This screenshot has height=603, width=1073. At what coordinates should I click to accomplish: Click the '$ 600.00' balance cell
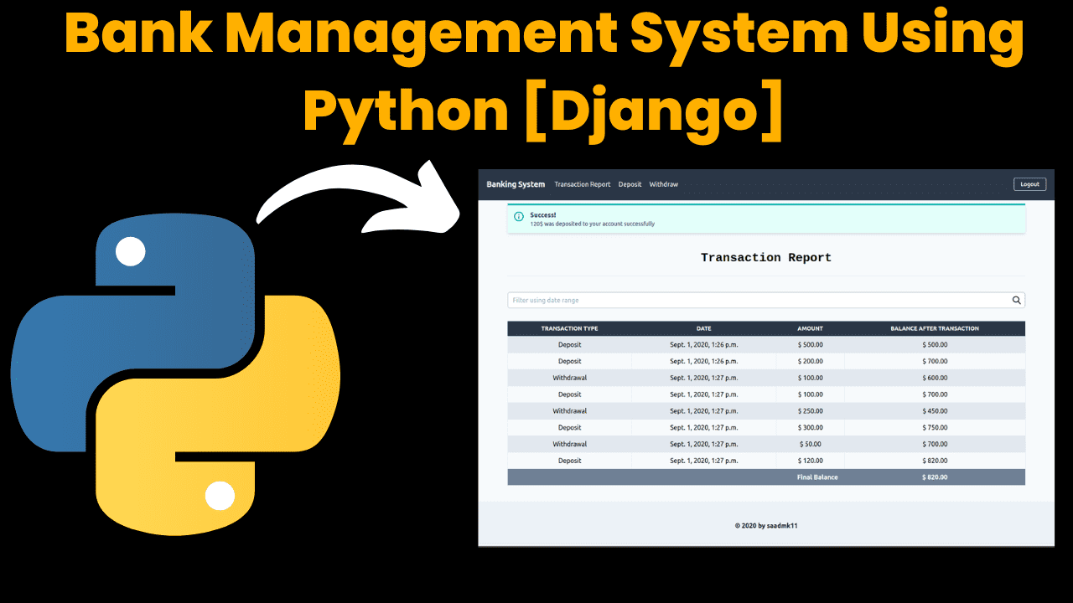point(935,378)
